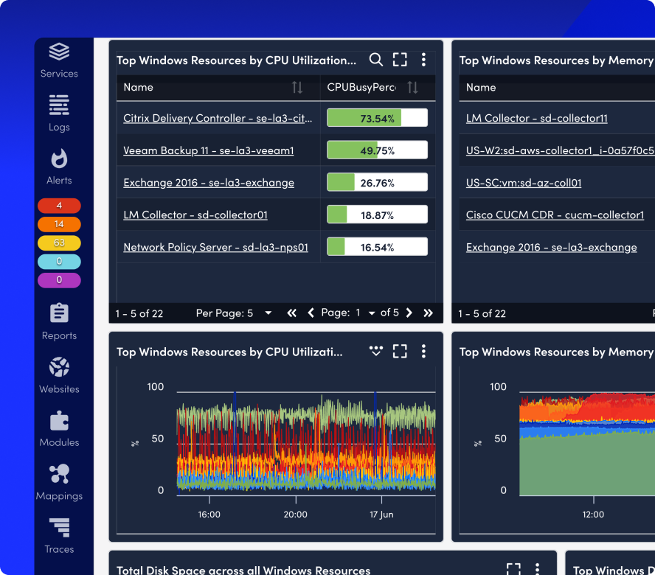Screen dimensions: 655x575
Task: Click the 'of 5' page total text
Action: 389,313
